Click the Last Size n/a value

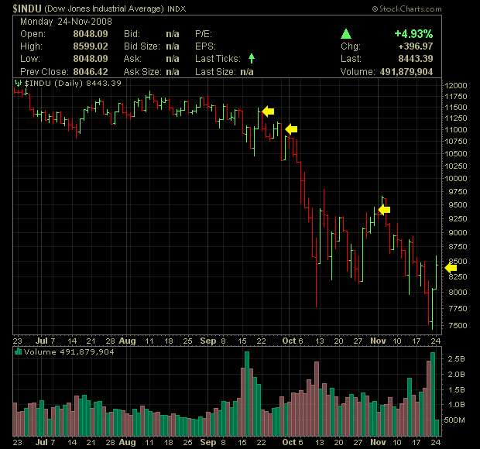(x=247, y=72)
